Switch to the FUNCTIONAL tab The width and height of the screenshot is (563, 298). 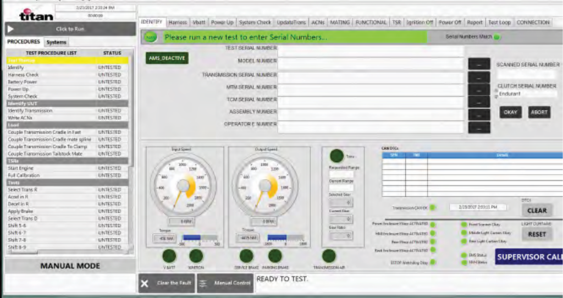coord(371,23)
